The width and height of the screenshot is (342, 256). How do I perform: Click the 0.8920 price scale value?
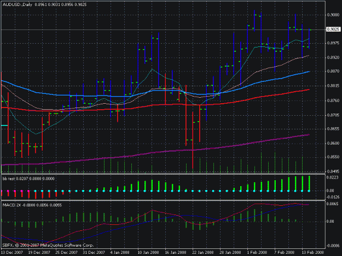point(333,58)
